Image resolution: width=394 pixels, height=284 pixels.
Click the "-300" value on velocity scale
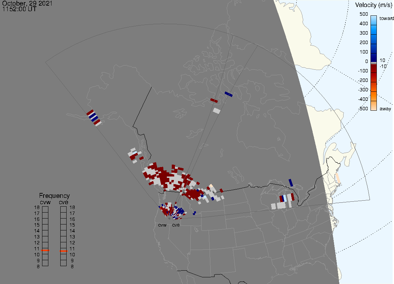[x=363, y=90]
